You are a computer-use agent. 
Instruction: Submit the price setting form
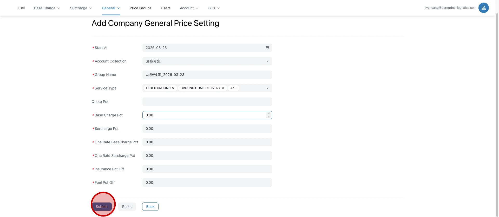pyautogui.click(x=102, y=207)
